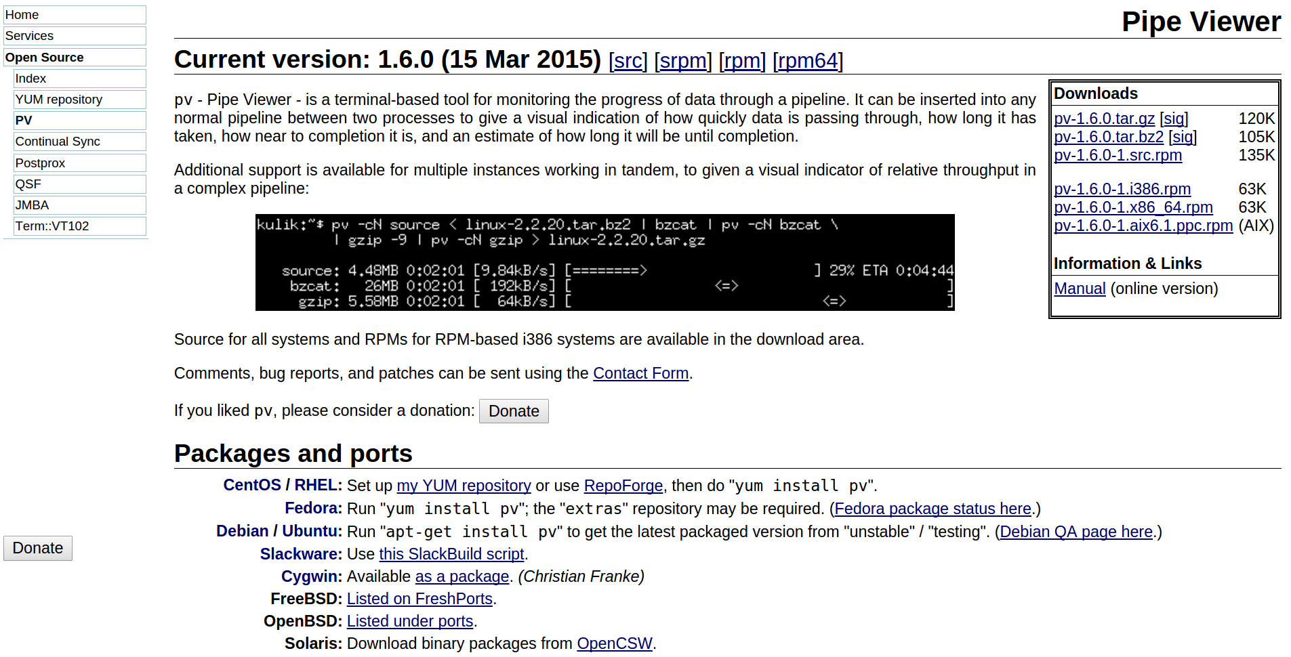Open Listed on FreshPorts link
The width and height of the screenshot is (1291, 657).
[x=419, y=599]
